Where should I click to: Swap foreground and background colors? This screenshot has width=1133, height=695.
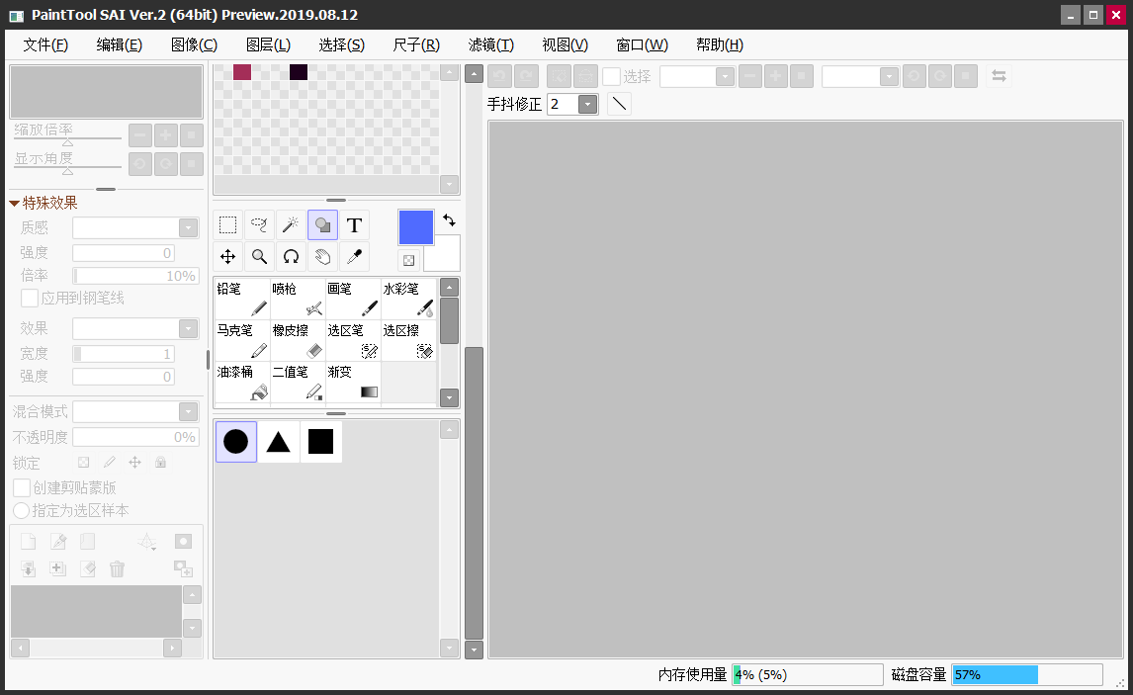point(449,219)
